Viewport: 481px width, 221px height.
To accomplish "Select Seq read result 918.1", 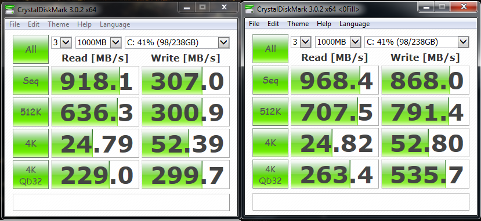I will 95,81.
